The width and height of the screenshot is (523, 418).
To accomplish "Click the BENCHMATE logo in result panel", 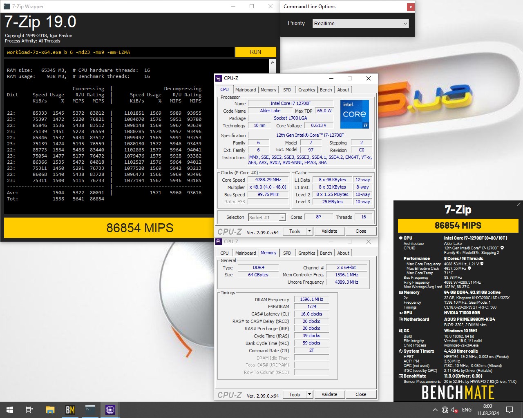I will point(458,392).
